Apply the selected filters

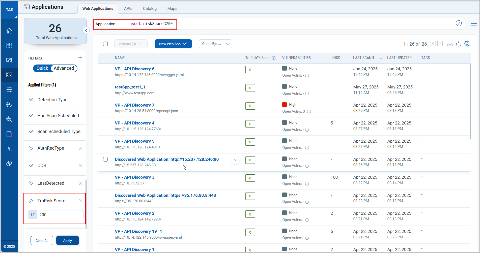[x=67, y=241]
